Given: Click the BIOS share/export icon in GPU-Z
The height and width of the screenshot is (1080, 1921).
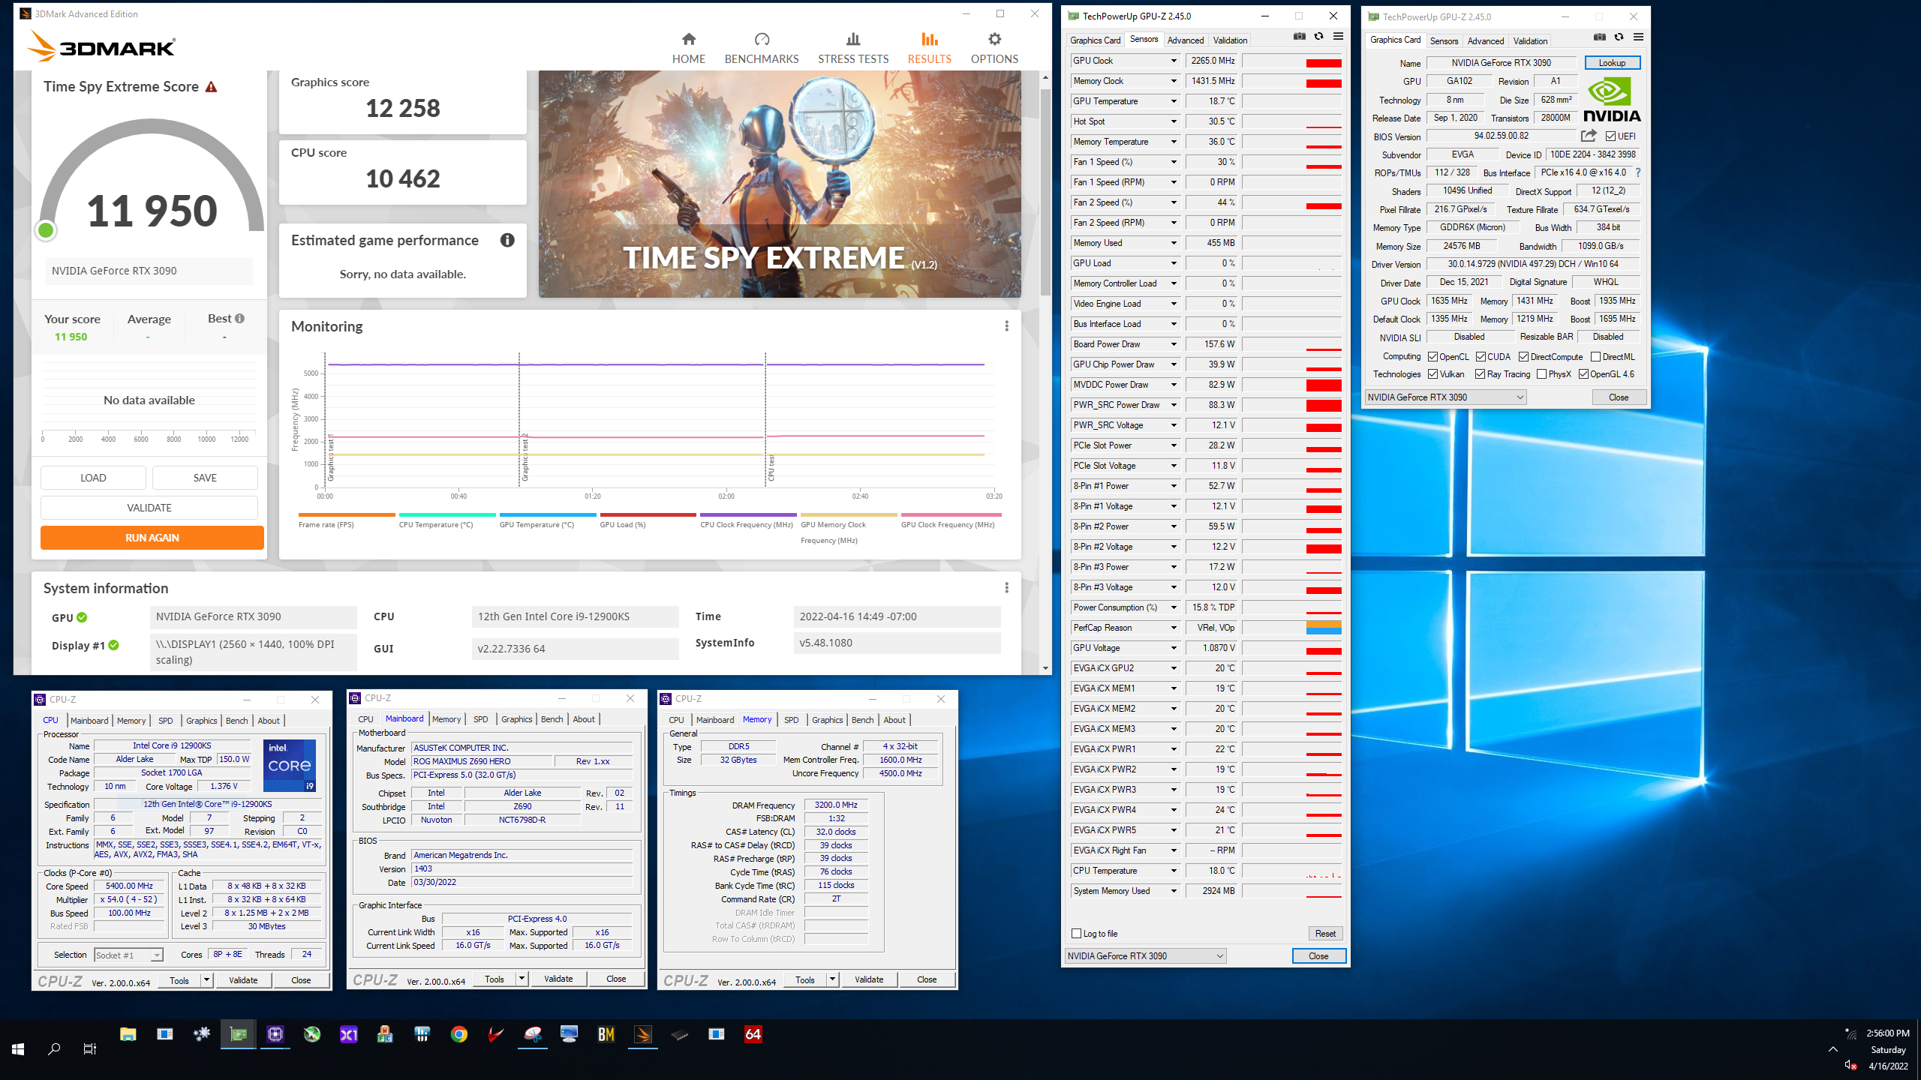Looking at the screenshot, I should click(1589, 136).
